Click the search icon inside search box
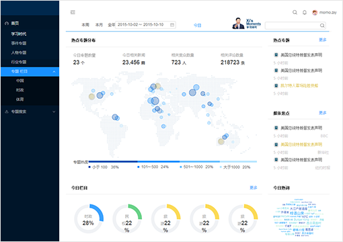The height and width of the screenshot is (242, 343). point(322,26)
